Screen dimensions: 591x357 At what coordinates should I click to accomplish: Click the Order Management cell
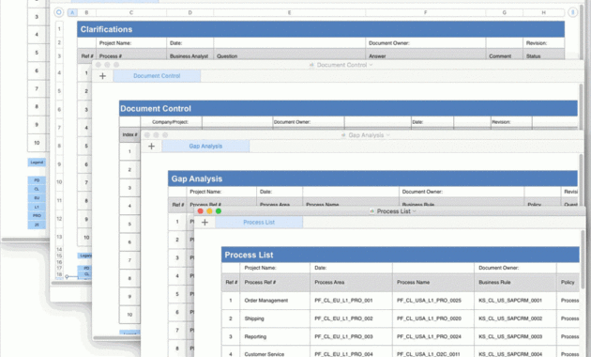pyautogui.click(x=275, y=301)
